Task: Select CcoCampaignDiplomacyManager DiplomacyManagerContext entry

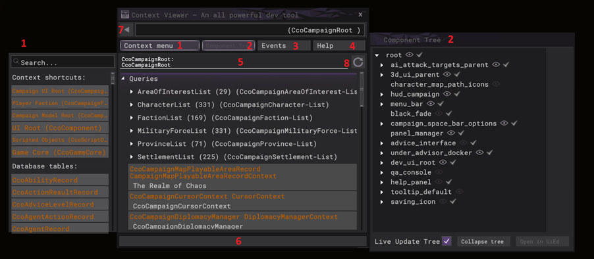Action: point(242,221)
